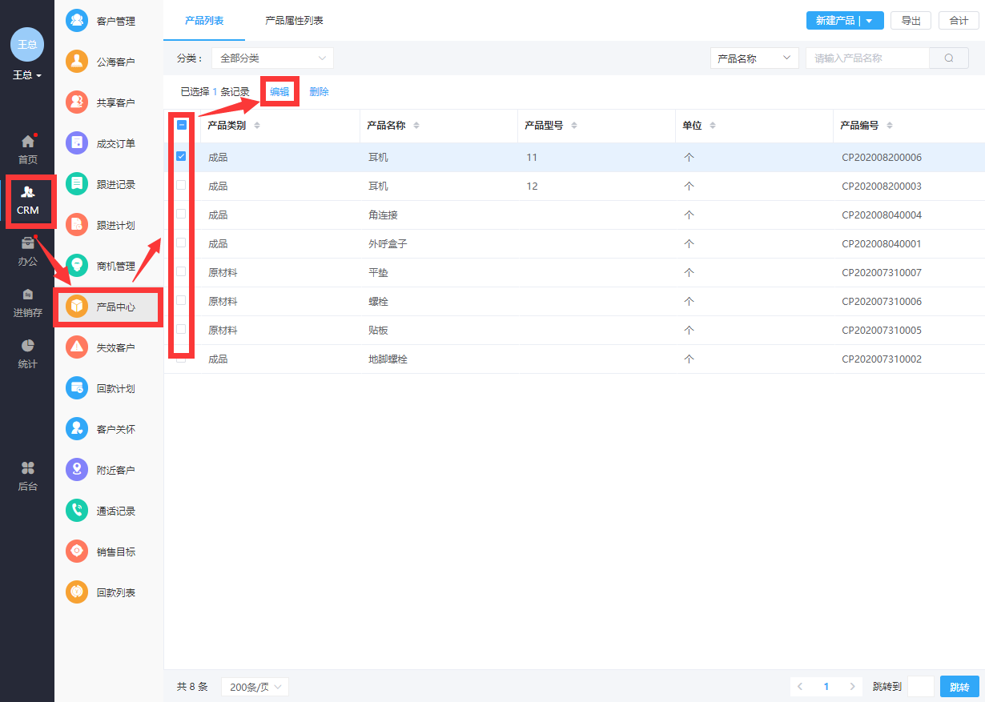985x702 pixels.
Task: Sort by 产品编号 column arrows
Action: click(890, 126)
